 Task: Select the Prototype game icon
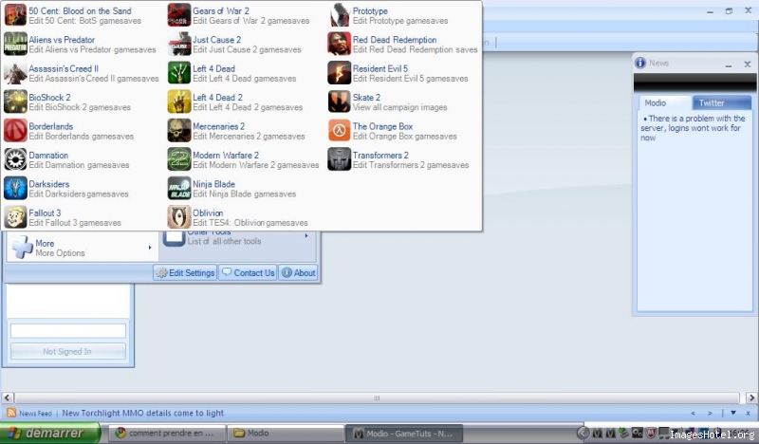[340, 15]
